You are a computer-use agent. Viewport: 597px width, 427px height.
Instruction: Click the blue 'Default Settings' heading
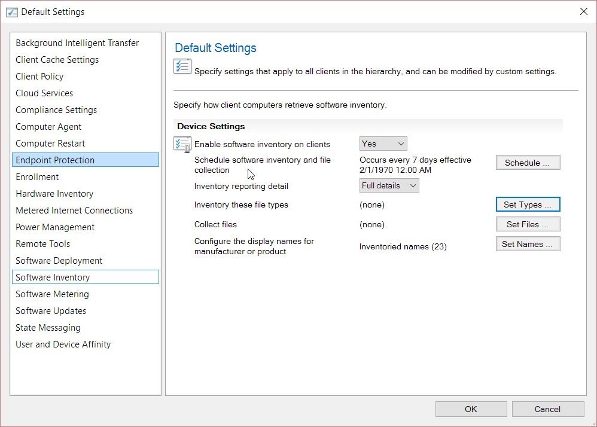215,48
